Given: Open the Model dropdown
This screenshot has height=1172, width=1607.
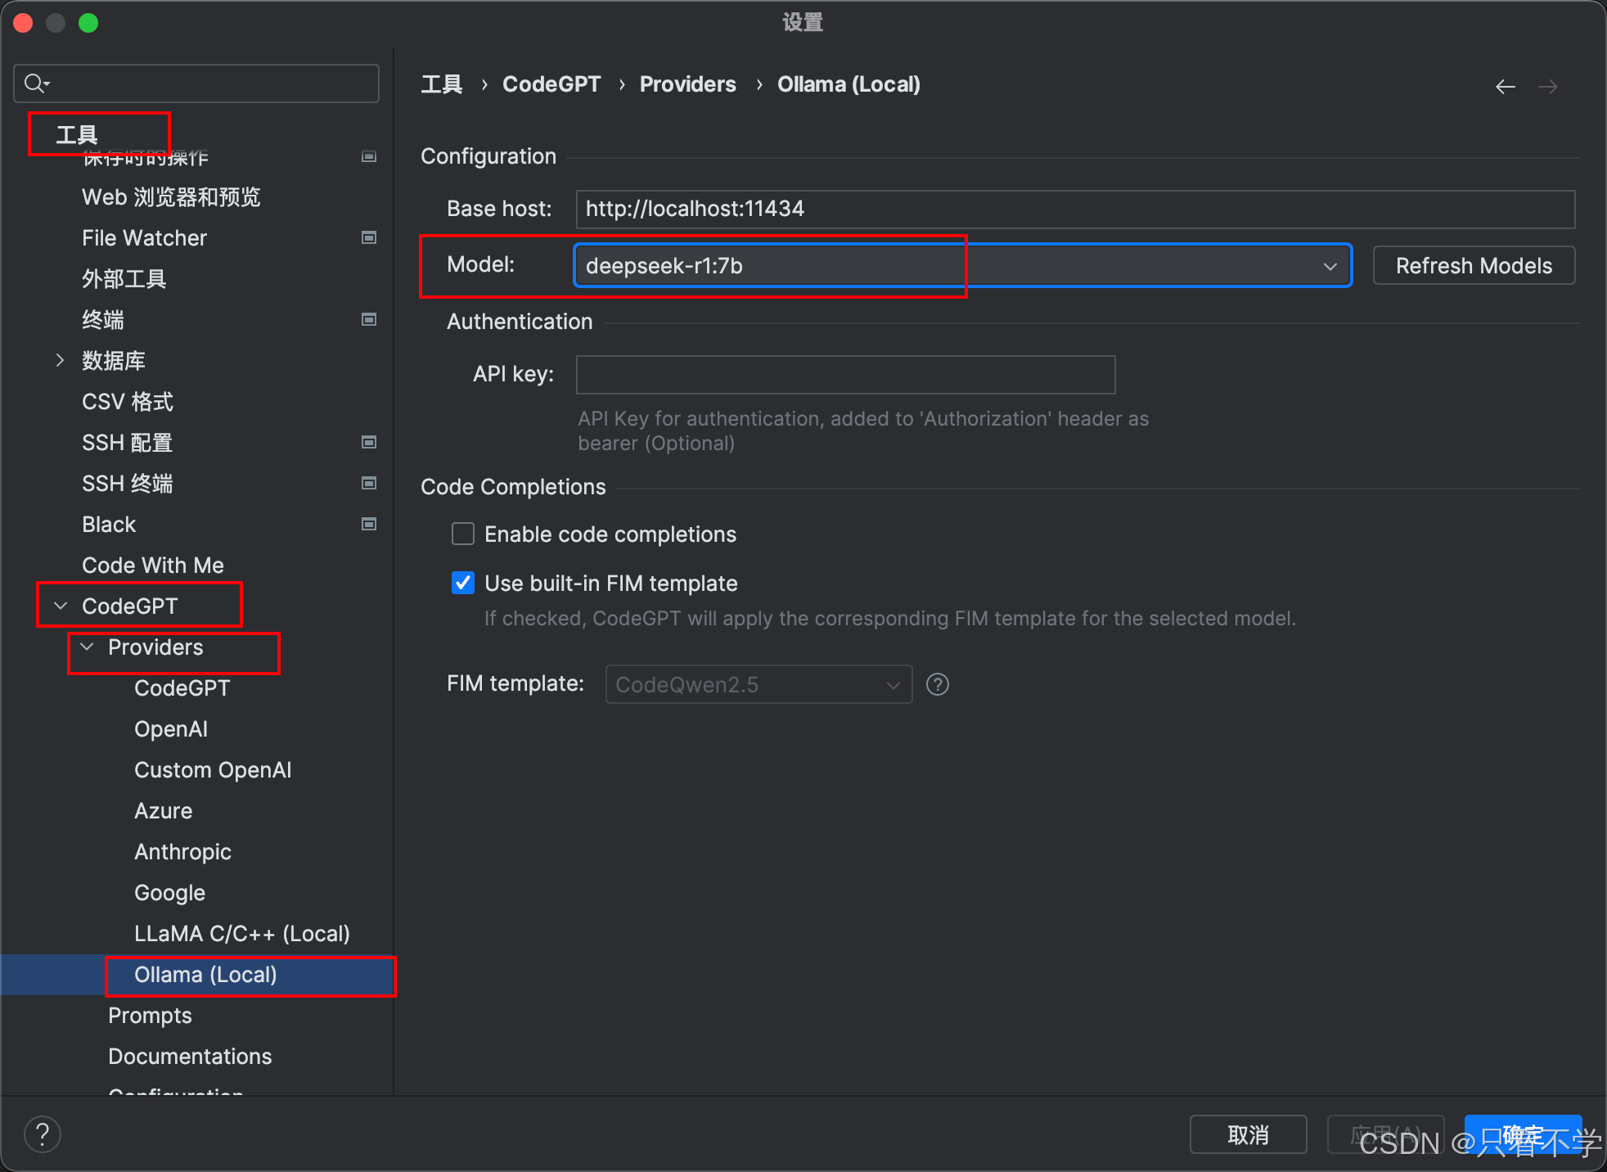Looking at the screenshot, I should point(1330,265).
